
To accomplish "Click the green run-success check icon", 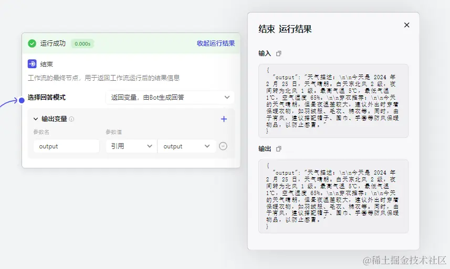I will click(x=32, y=44).
